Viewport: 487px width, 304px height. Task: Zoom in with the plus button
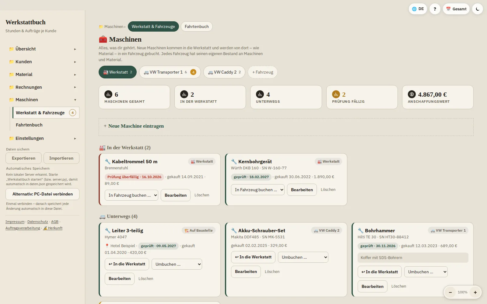tap(475, 292)
